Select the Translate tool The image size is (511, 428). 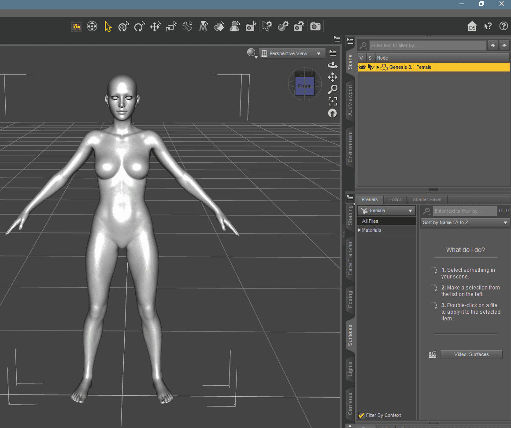(x=155, y=26)
